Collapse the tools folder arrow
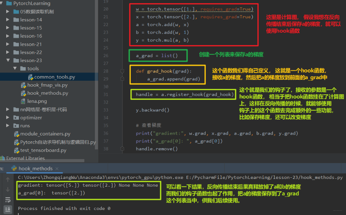Image resolution: width=346 pixels, height=215 pixels. (x=15, y=69)
